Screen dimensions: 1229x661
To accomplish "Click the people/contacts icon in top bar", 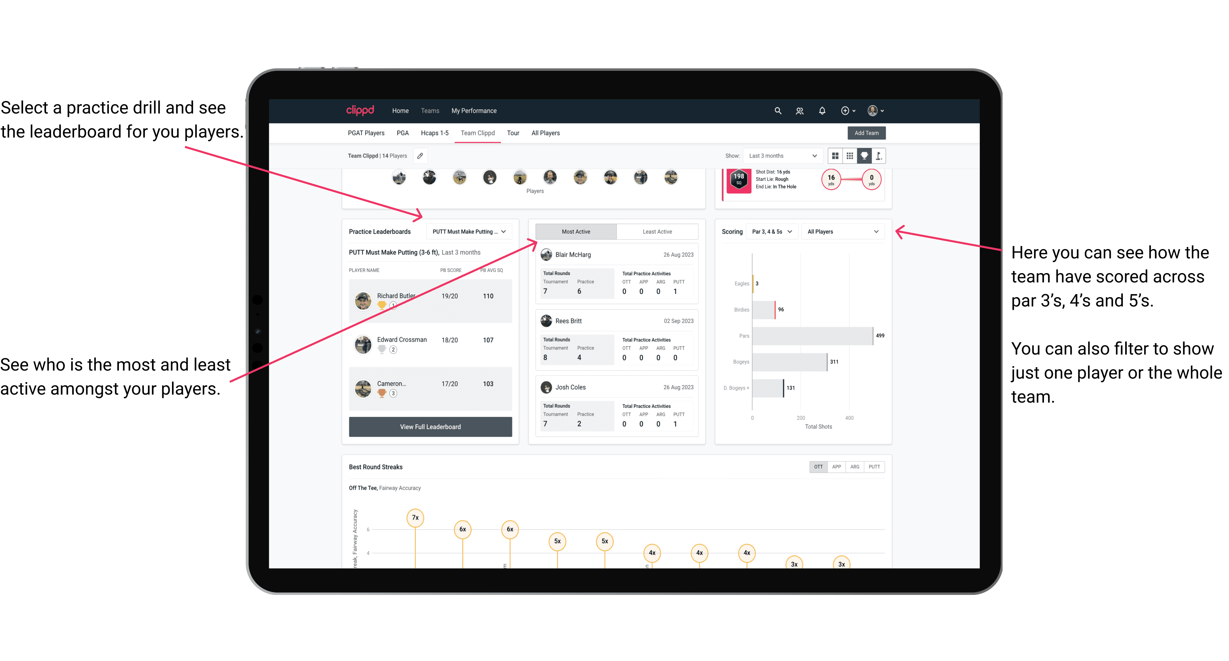I will click(800, 111).
